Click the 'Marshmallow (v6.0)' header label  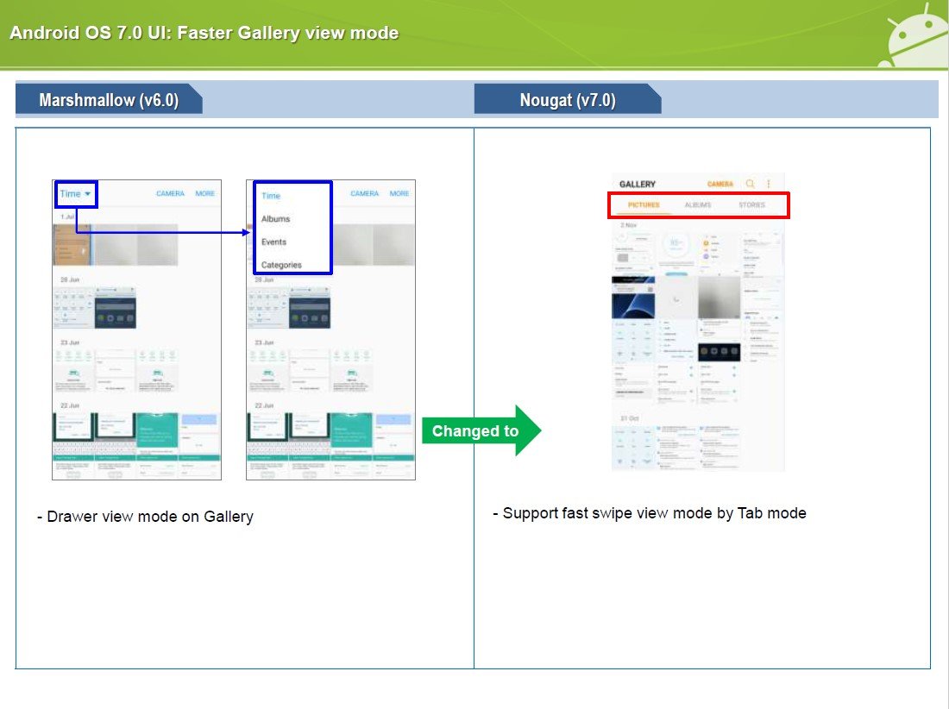click(109, 100)
